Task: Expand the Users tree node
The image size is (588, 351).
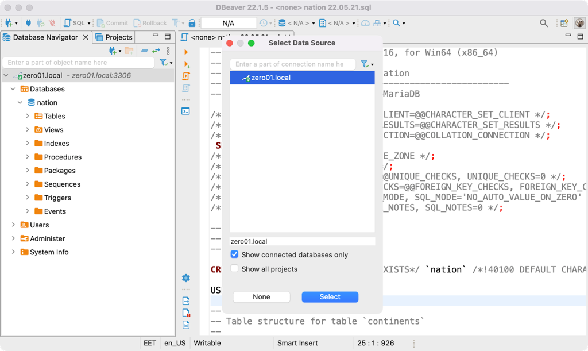Action: point(13,225)
